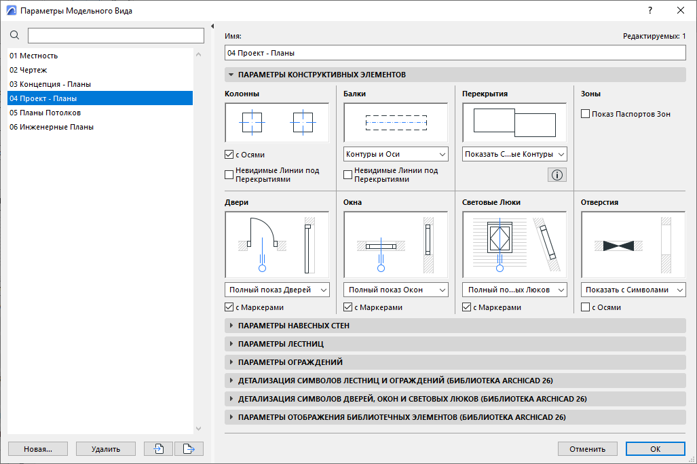This screenshot has height=464, width=697.
Task: Check Невидимые Линии под Перекрытиями for Балки
Action: coord(347,174)
